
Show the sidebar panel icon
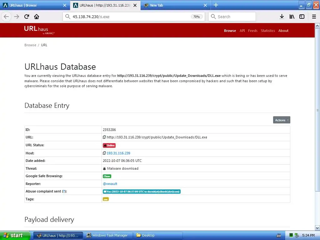point(302,17)
